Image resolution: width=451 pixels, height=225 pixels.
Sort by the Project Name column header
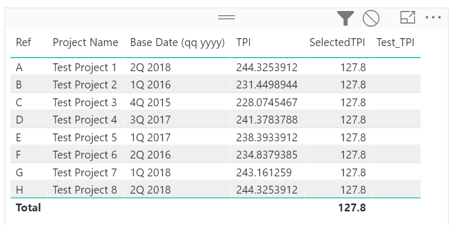(x=85, y=42)
